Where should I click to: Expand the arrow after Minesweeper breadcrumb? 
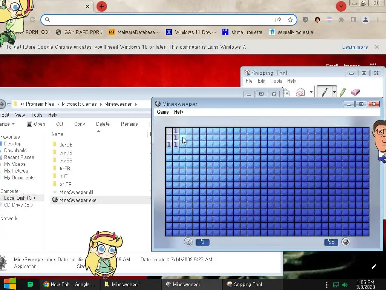point(136,104)
